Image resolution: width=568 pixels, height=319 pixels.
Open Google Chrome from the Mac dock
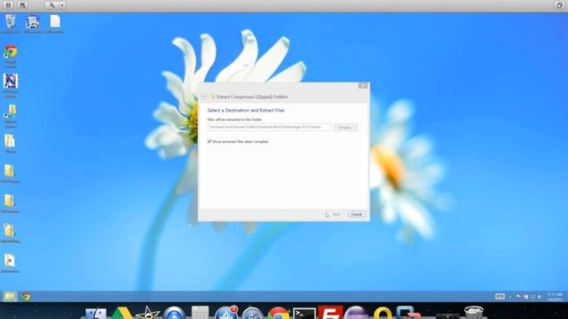coord(278,313)
